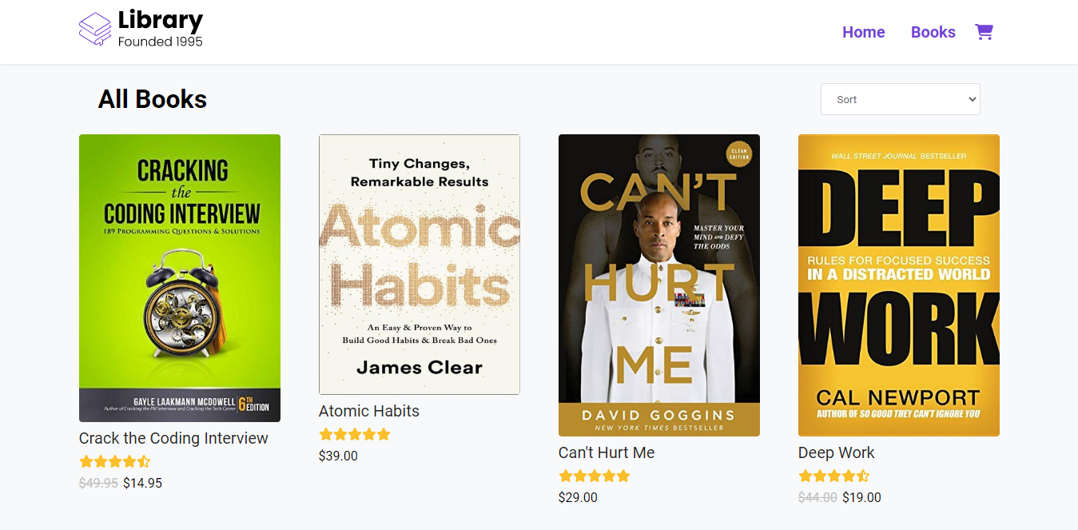Open the Books nav link
The height and width of the screenshot is (530, 1078).
point(933,32)
